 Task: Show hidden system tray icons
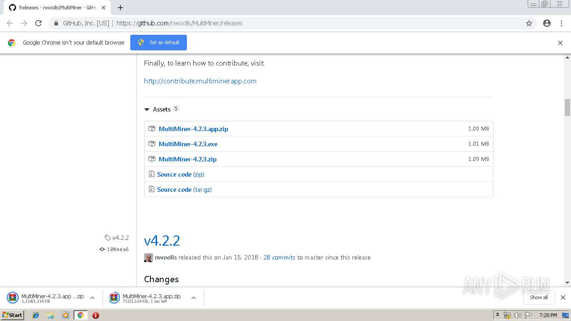497,315
